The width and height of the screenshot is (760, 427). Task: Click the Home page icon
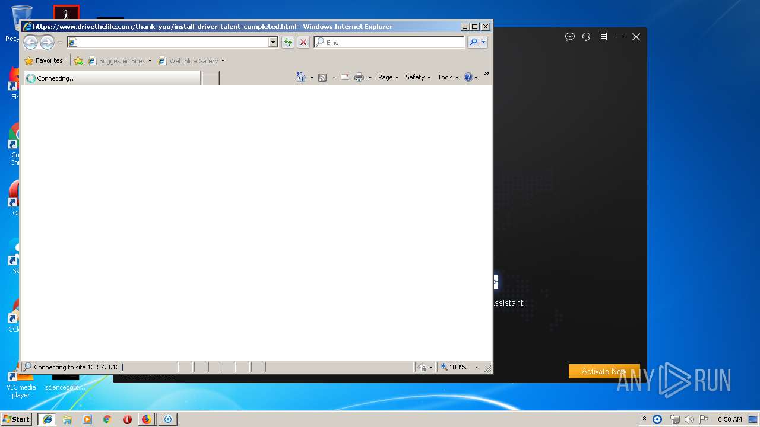[301, 77]
